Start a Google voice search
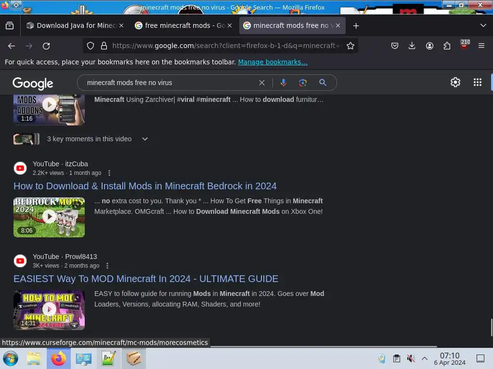The height and width of the screenshot is (369, 493). (283, 83)
